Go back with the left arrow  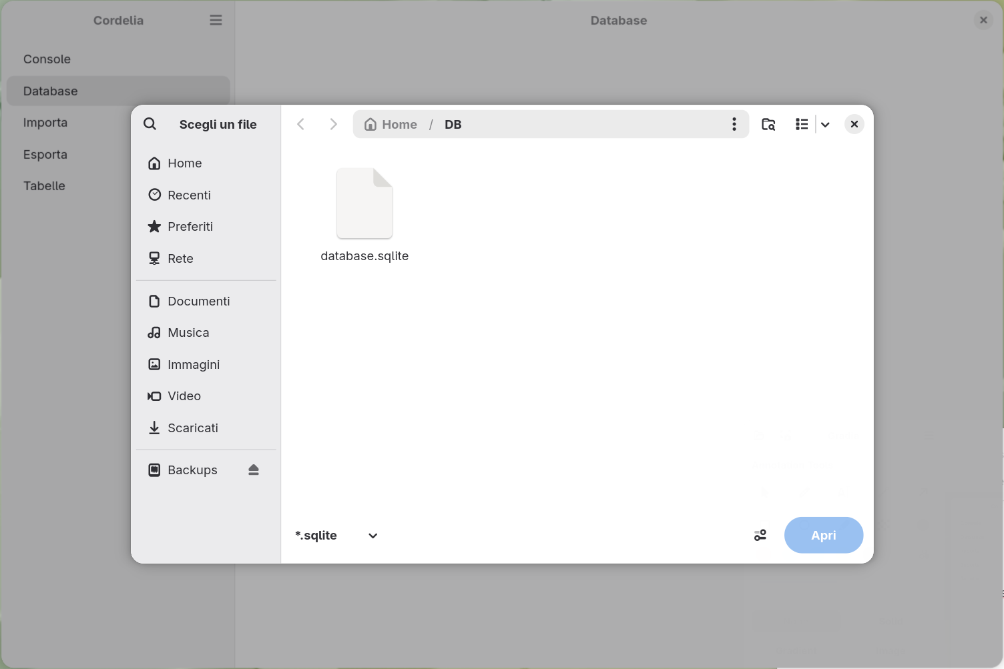click(x=301, y=124)
